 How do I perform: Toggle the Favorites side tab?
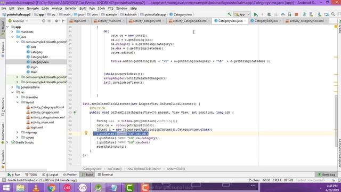(3, 159)
